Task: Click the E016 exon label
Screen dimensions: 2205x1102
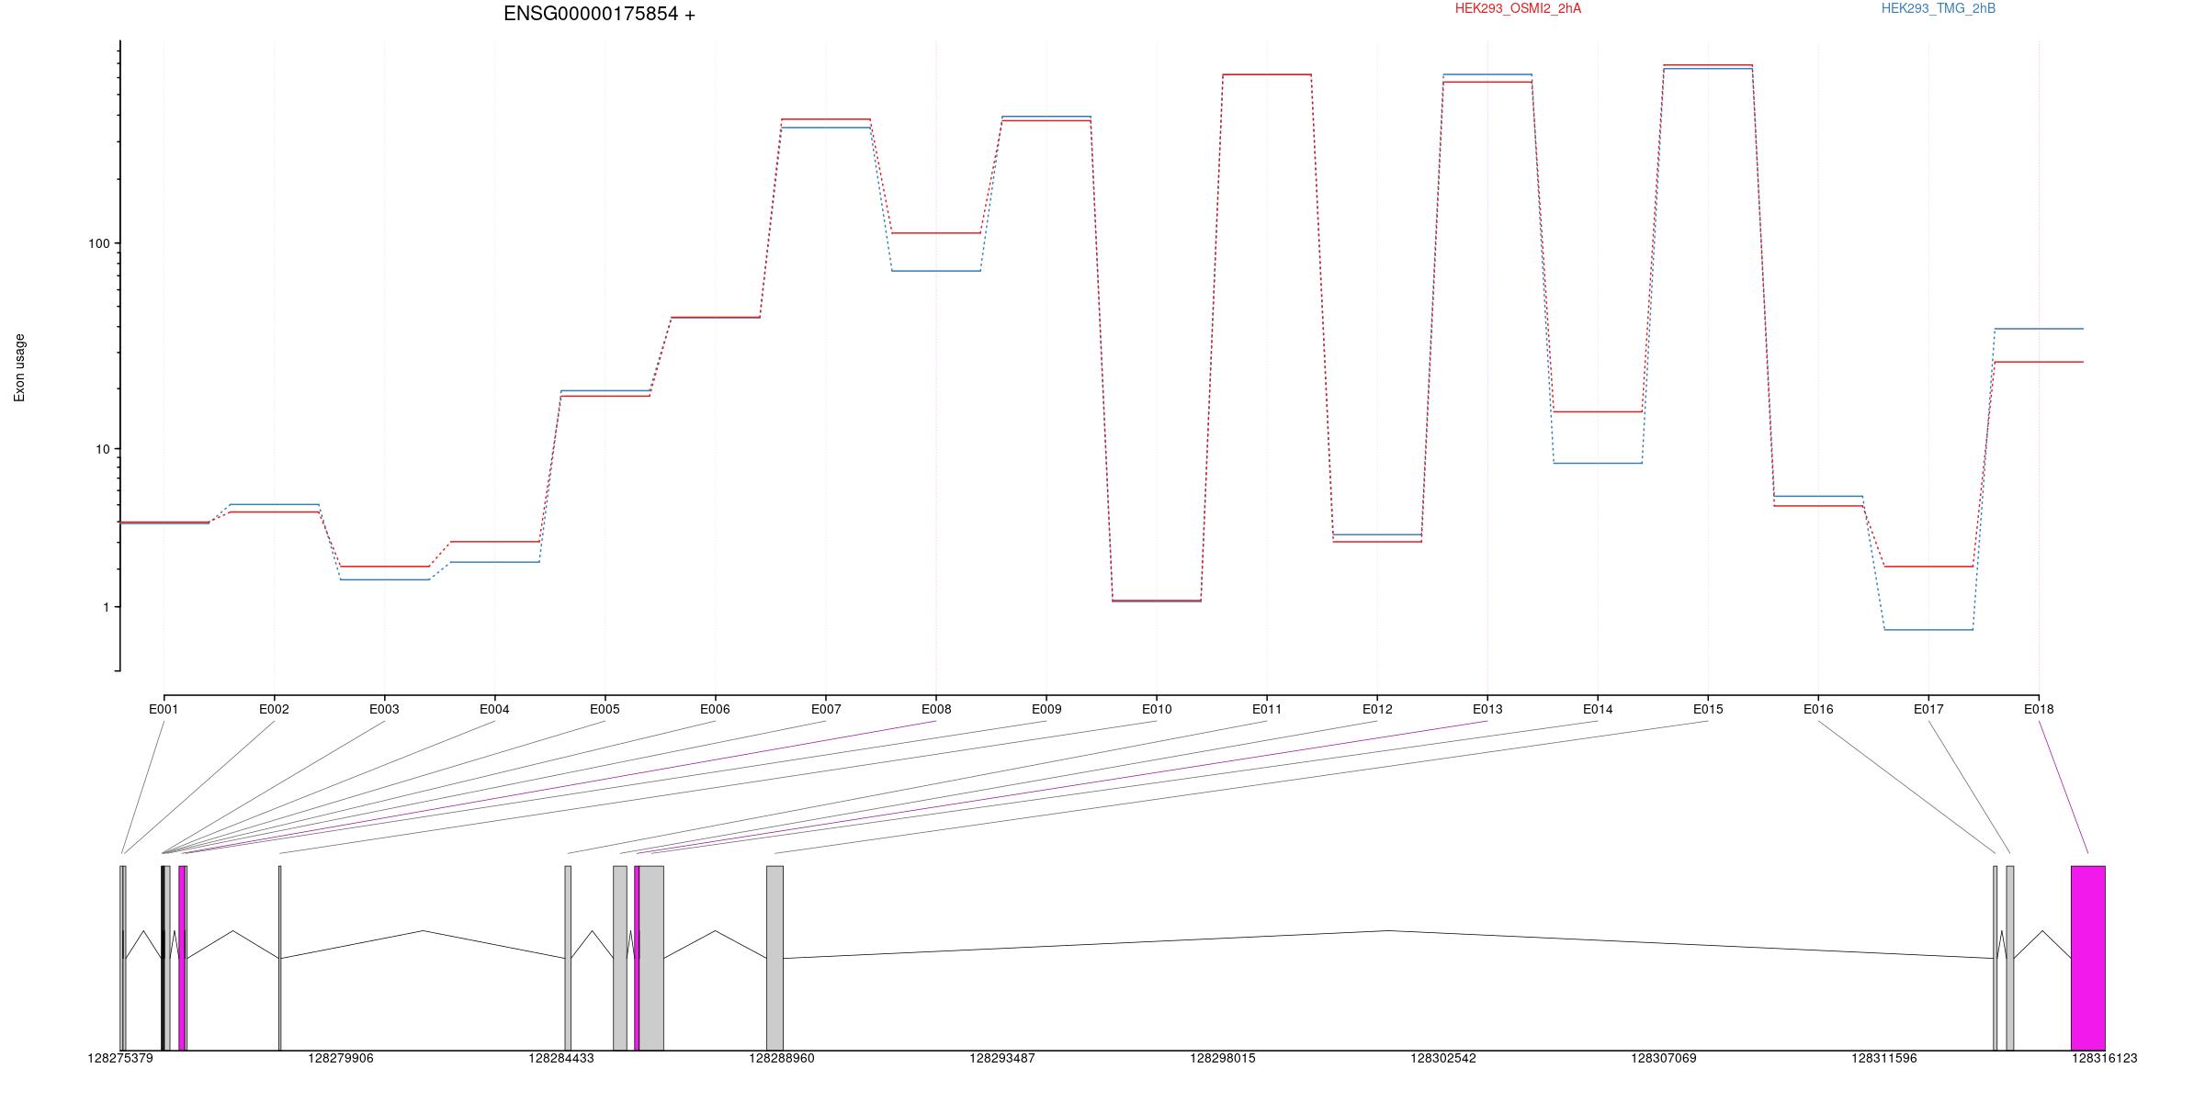Action: pos(1818,709)
